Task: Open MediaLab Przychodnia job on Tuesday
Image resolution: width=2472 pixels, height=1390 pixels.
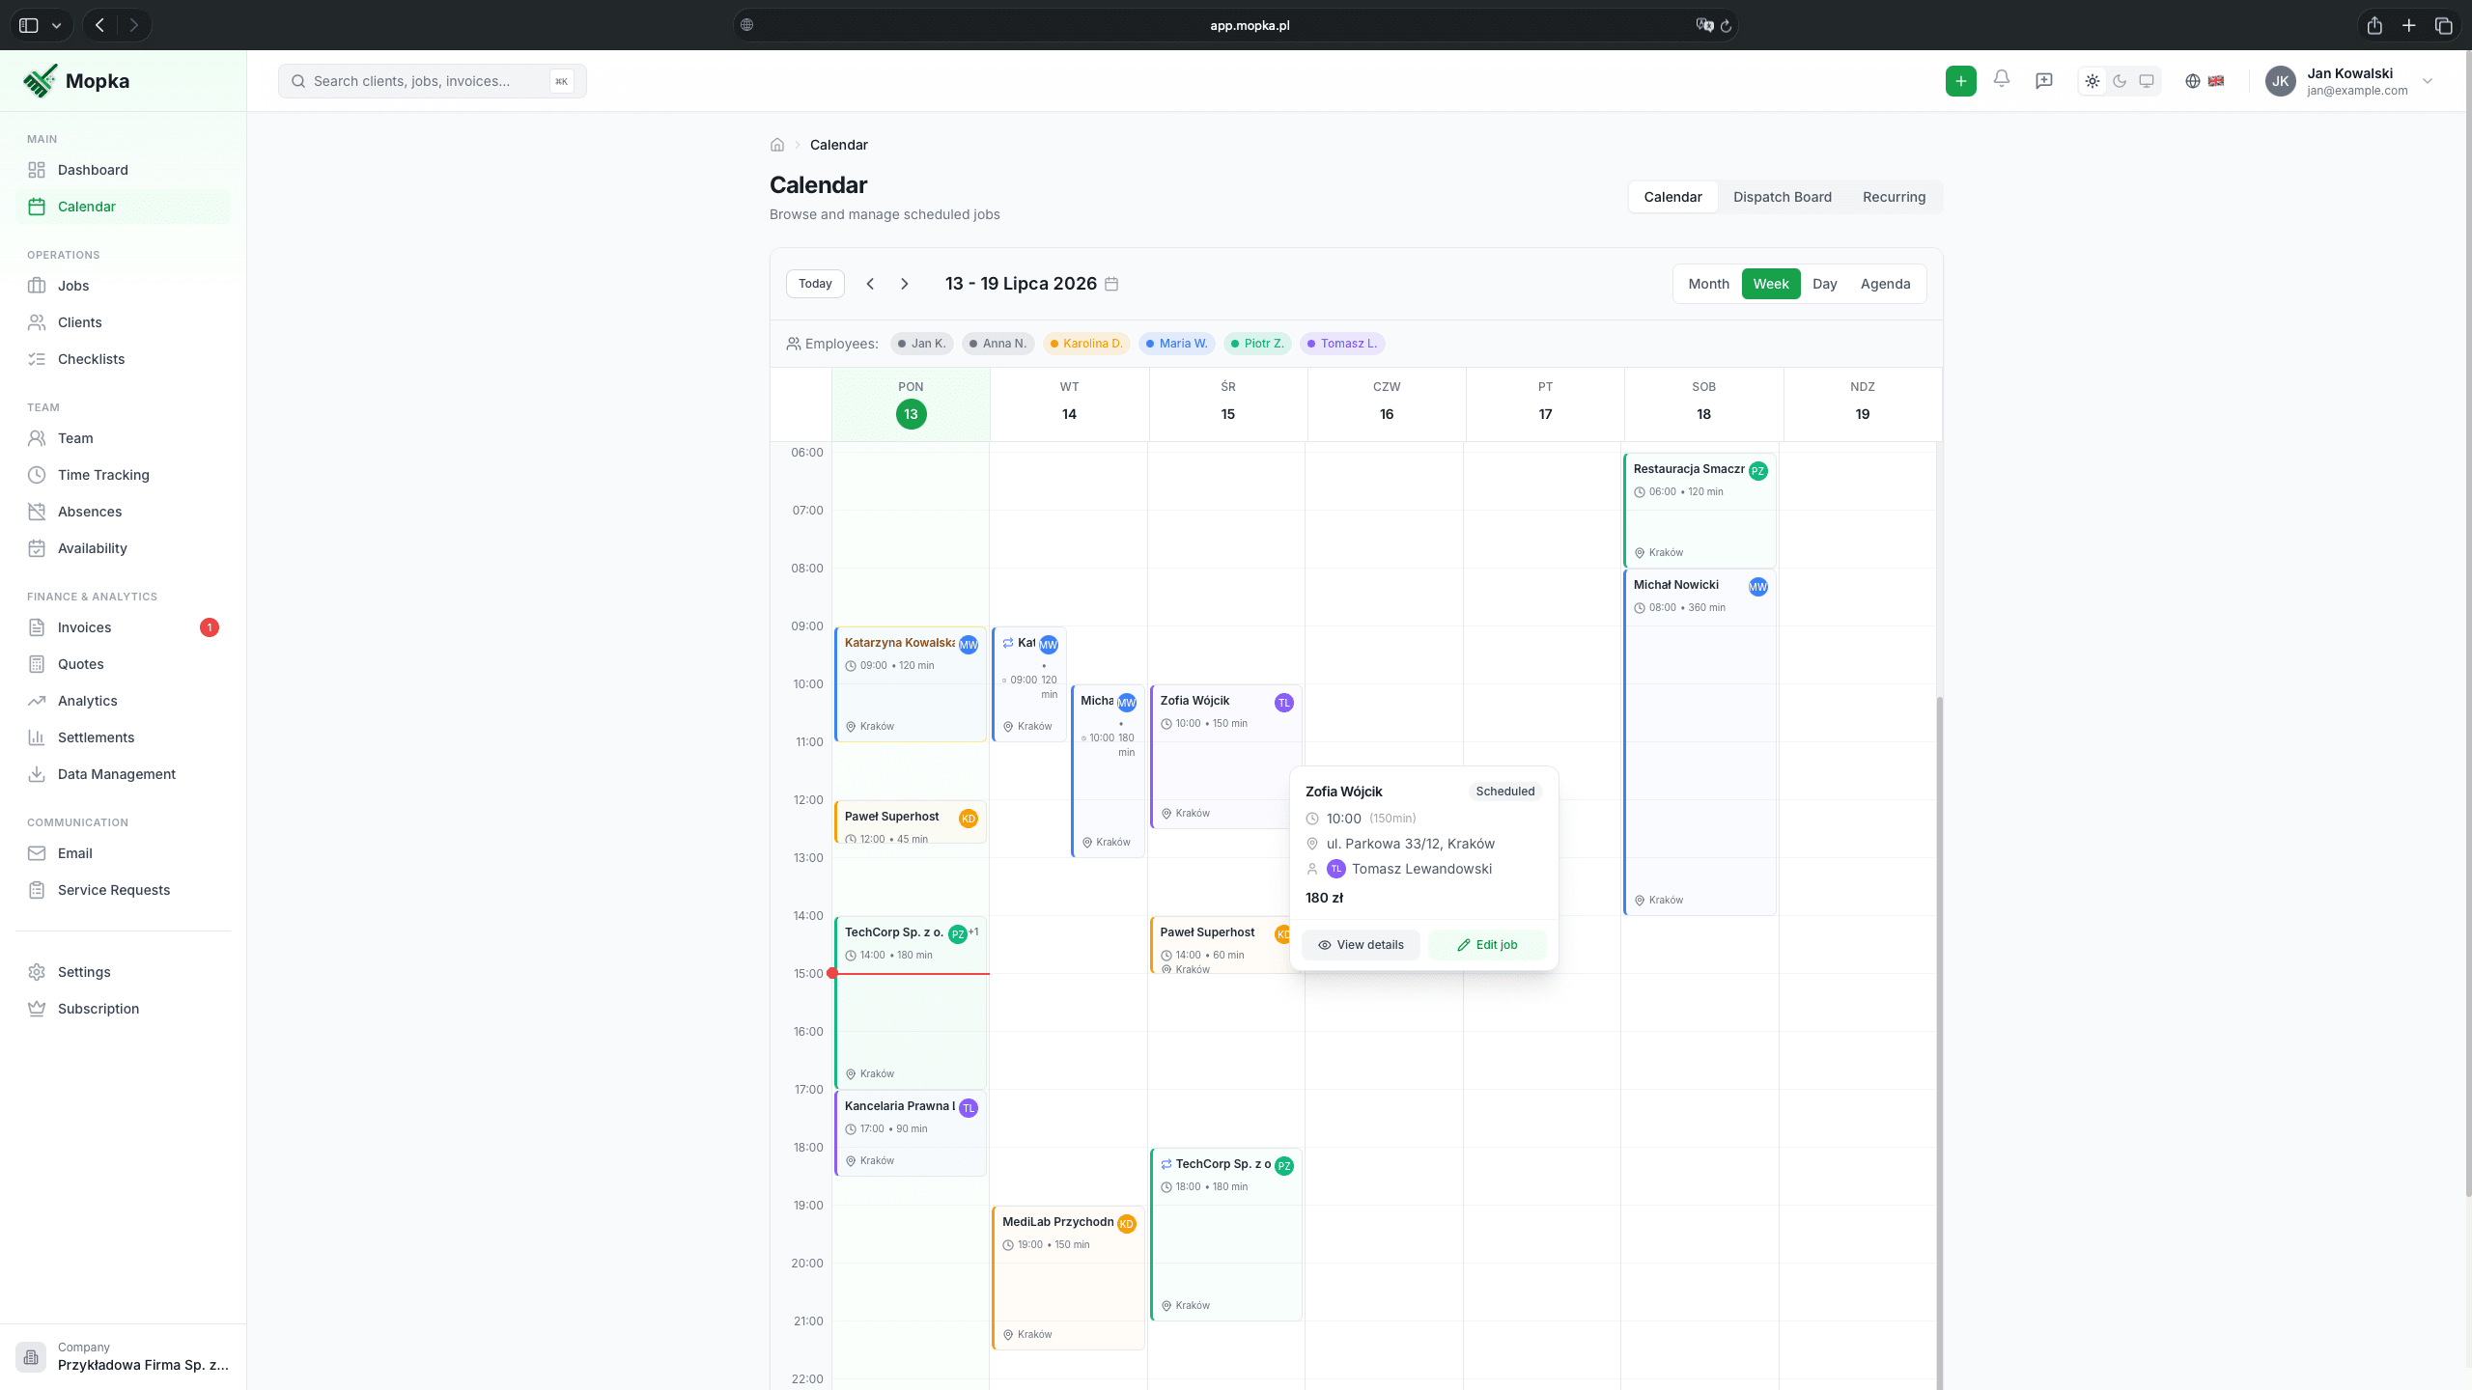Action: pyautogui.click(x=1068, y=1277)
